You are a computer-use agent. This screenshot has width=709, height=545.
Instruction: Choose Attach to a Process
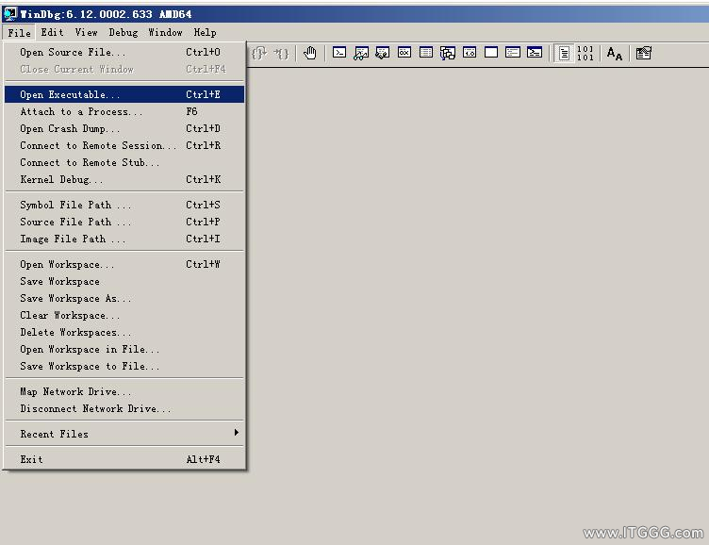[124, 111]
